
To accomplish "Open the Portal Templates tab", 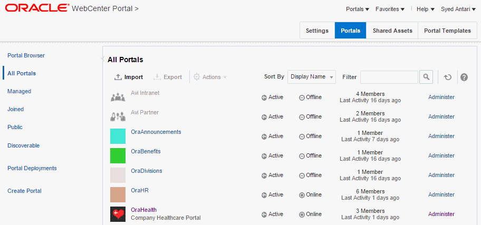I will tap(447, 31).
